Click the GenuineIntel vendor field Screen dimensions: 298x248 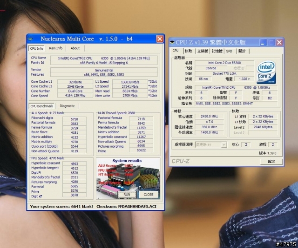(104, 70)
